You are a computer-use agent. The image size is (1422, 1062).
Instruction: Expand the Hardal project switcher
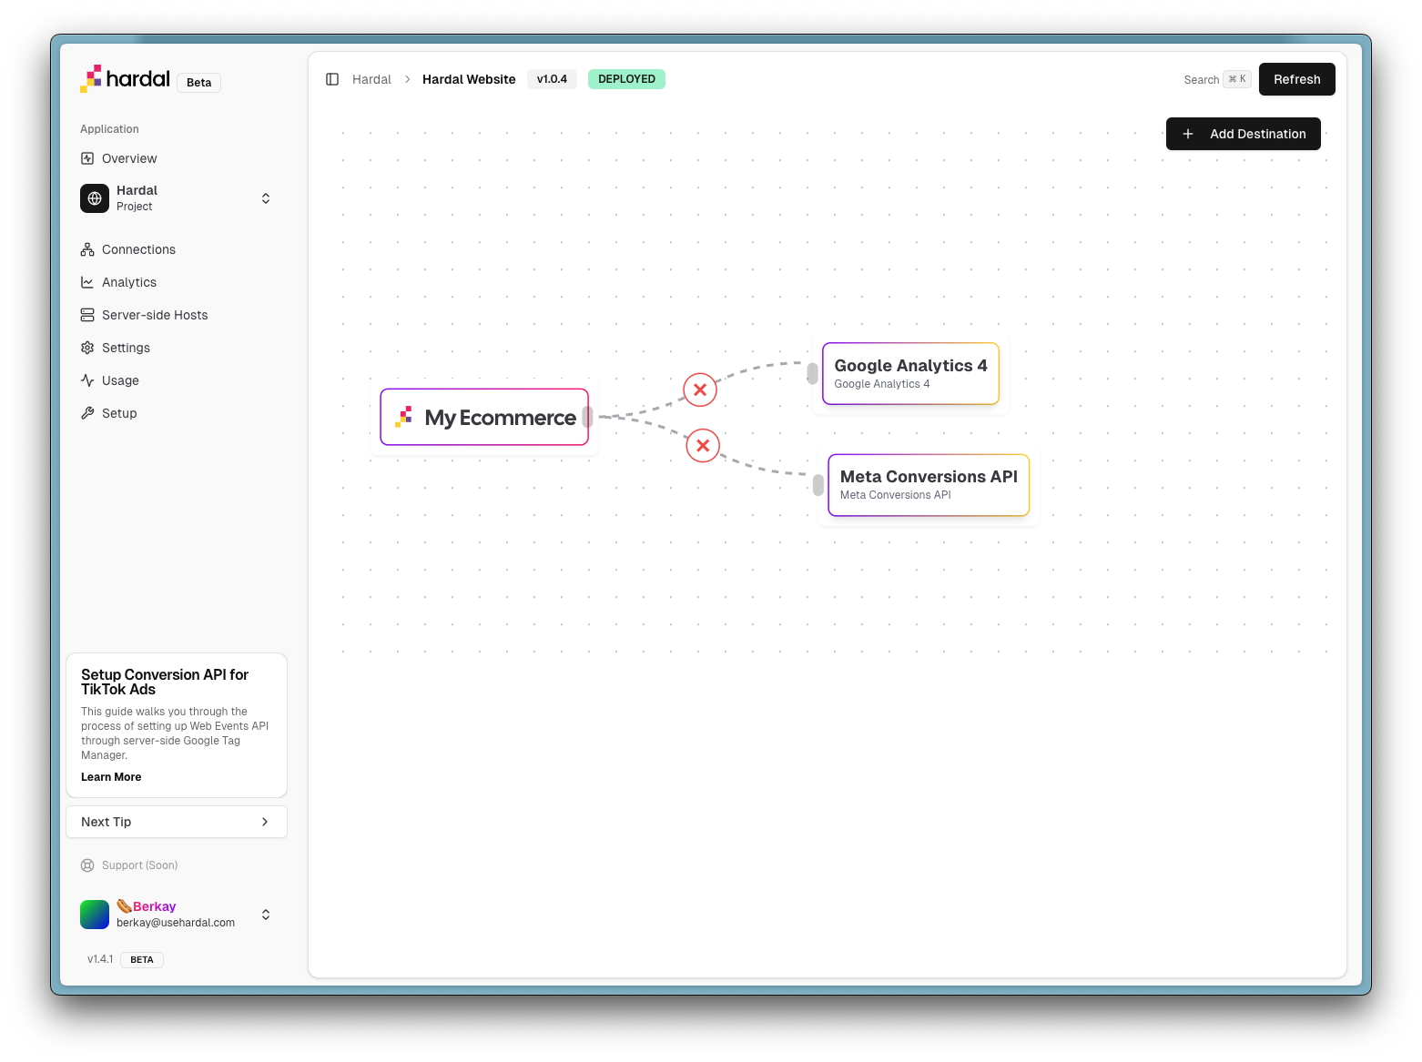point(266,198)
